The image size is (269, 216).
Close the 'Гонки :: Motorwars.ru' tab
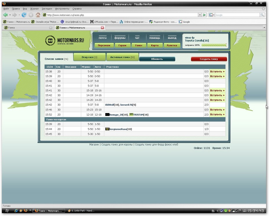(102, 28)
